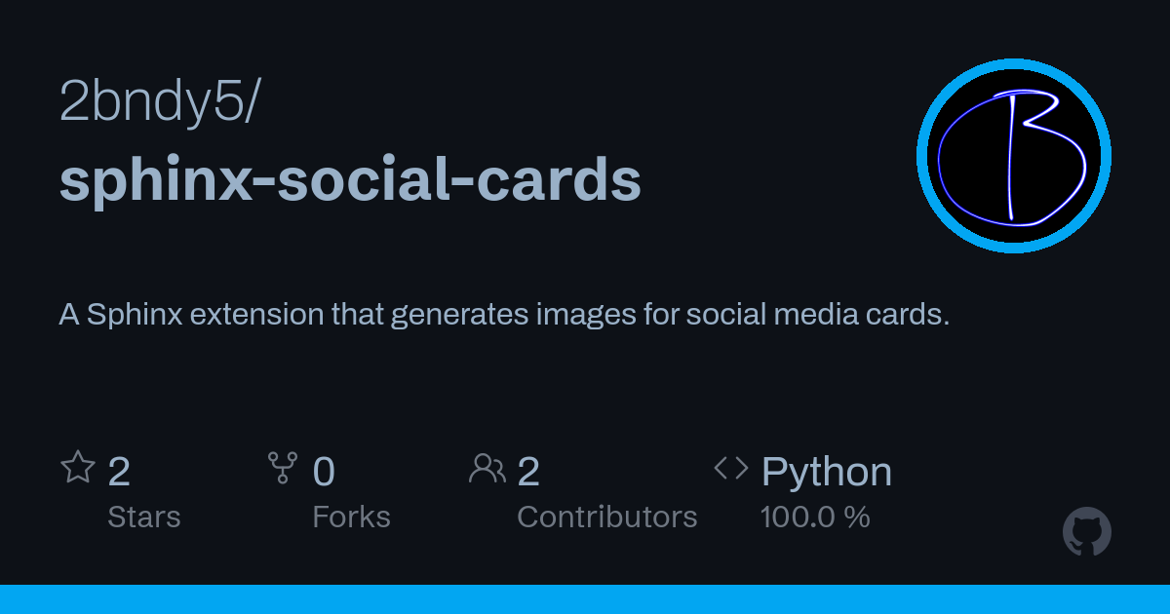1170x614 pixels.
Task: Click the GitHub Octocat logo
Action: tap(1087, 532)
